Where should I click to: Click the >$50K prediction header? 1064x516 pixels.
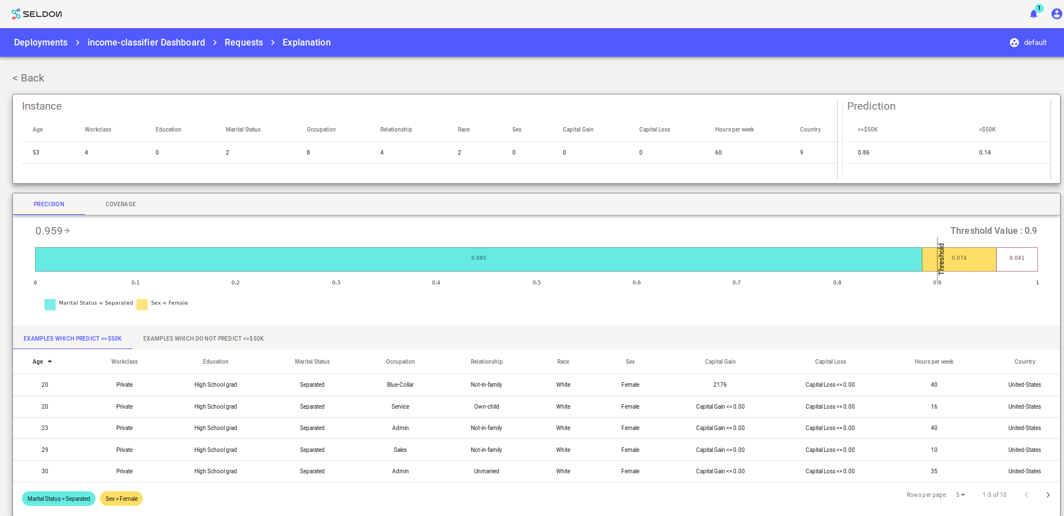(x=987, y=130)
